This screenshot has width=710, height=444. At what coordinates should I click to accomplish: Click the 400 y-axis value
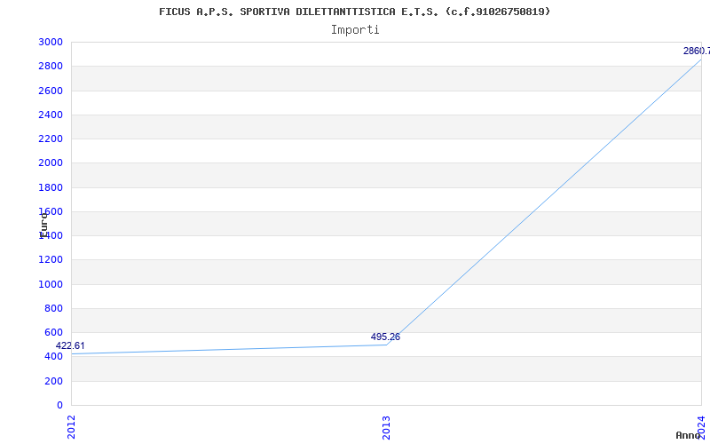(x=53, y=357)
